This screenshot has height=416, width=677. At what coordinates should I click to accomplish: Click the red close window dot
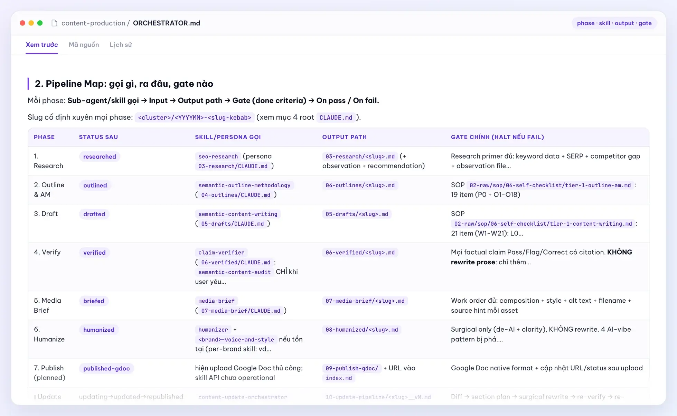click(22, 23)
